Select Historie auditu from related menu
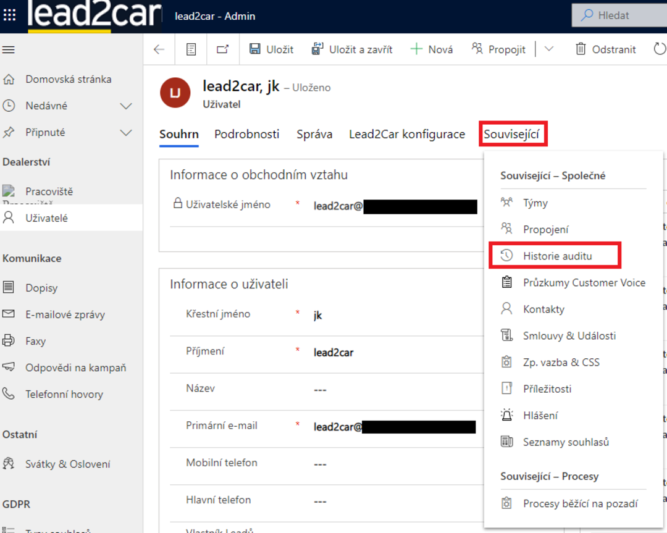 (x=557, y=256)
